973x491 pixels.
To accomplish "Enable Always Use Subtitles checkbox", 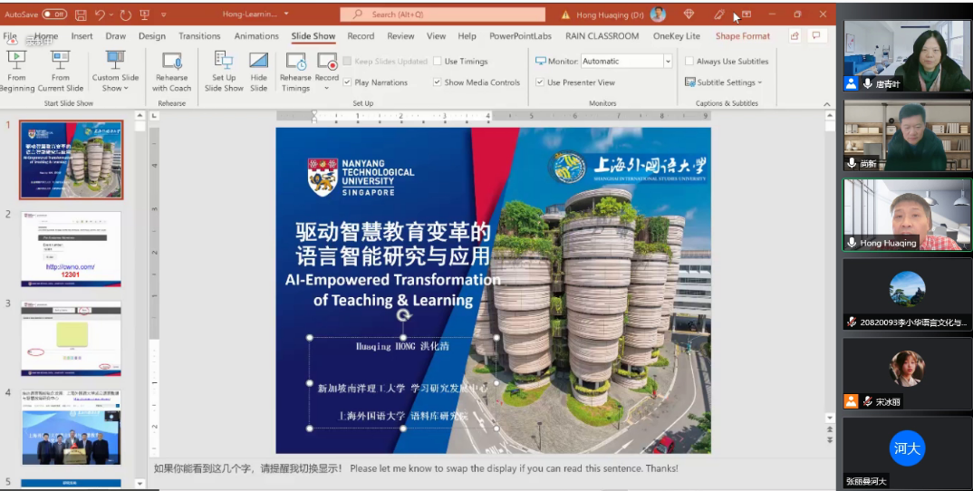I will 689,62.
